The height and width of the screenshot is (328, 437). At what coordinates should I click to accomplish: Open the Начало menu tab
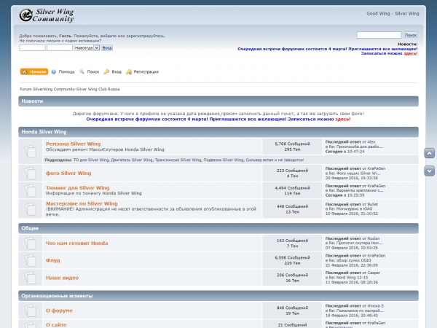pyautogui.click(x=34, y=72)
